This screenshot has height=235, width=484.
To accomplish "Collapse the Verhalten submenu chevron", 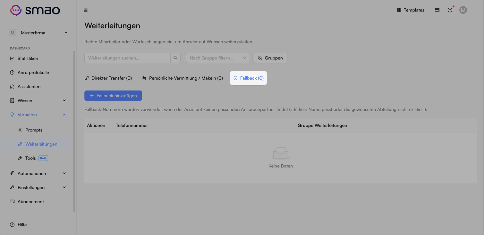I will click(64, 115).
